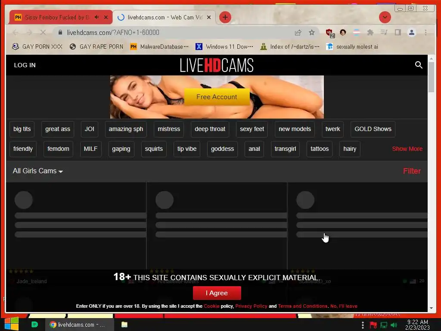Go back with the browser back arrow
441x331 pixels.
click(16, 33)
